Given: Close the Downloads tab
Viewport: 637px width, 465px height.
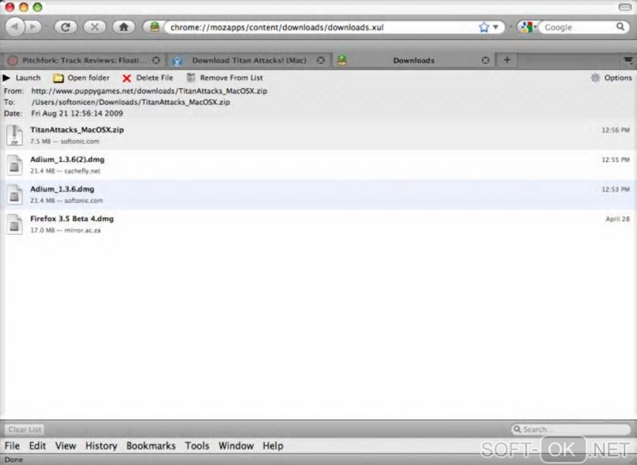Looking at the screenshot, I should pos(485,61).
